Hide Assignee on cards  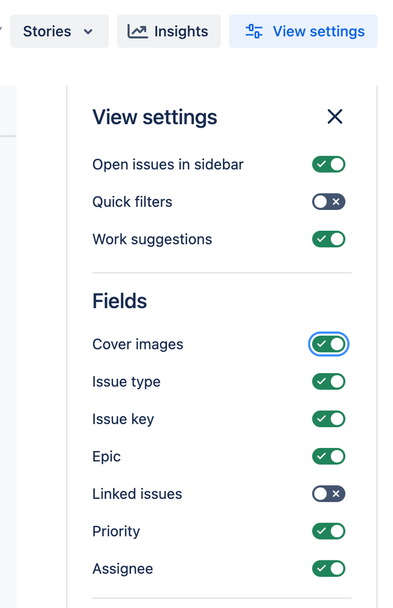329,569
